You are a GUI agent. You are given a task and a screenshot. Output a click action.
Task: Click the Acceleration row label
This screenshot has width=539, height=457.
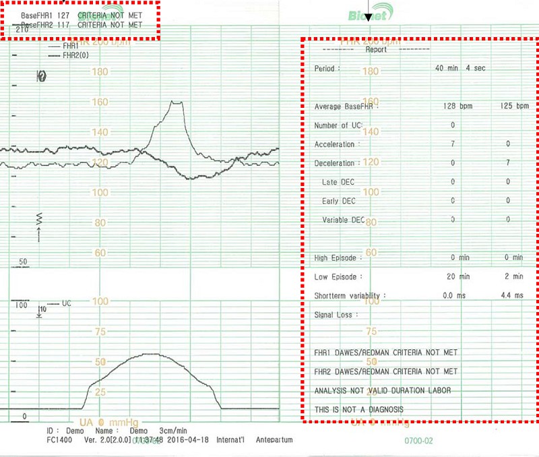(337, 144)
